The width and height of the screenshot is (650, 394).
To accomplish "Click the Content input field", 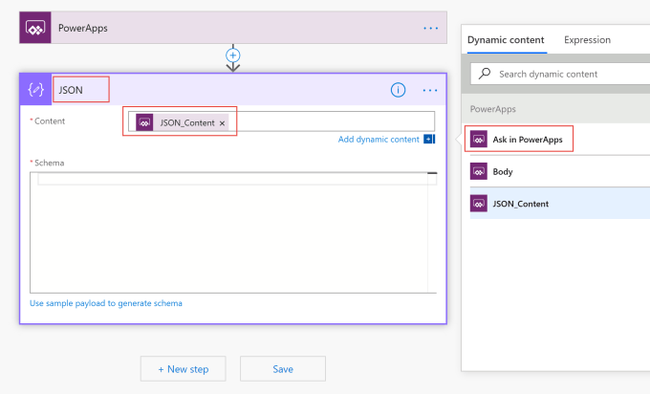I will coord(281,121).
